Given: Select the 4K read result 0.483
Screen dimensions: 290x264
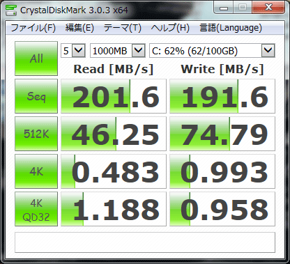Looking at the screenshot, I should pos(114,171).
